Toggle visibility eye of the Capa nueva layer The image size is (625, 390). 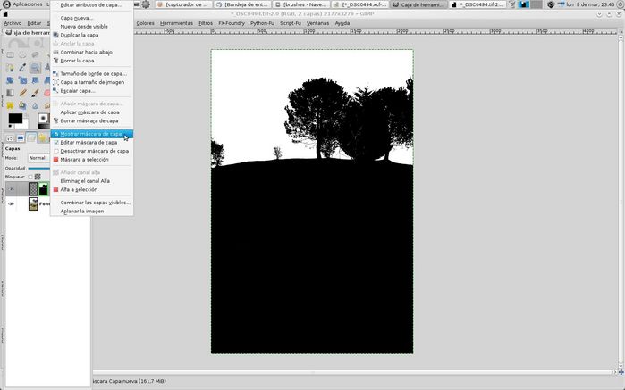(x=11, y=189)
